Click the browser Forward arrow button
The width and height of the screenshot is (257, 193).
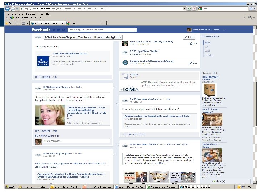click(12, 9)
